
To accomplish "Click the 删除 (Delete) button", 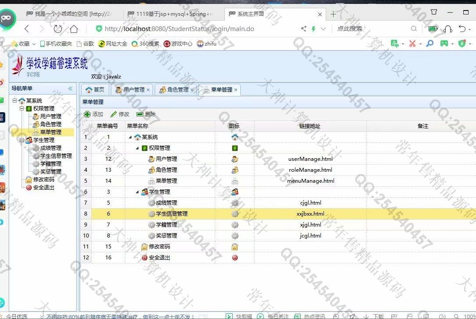I will (x=146, y=114).
